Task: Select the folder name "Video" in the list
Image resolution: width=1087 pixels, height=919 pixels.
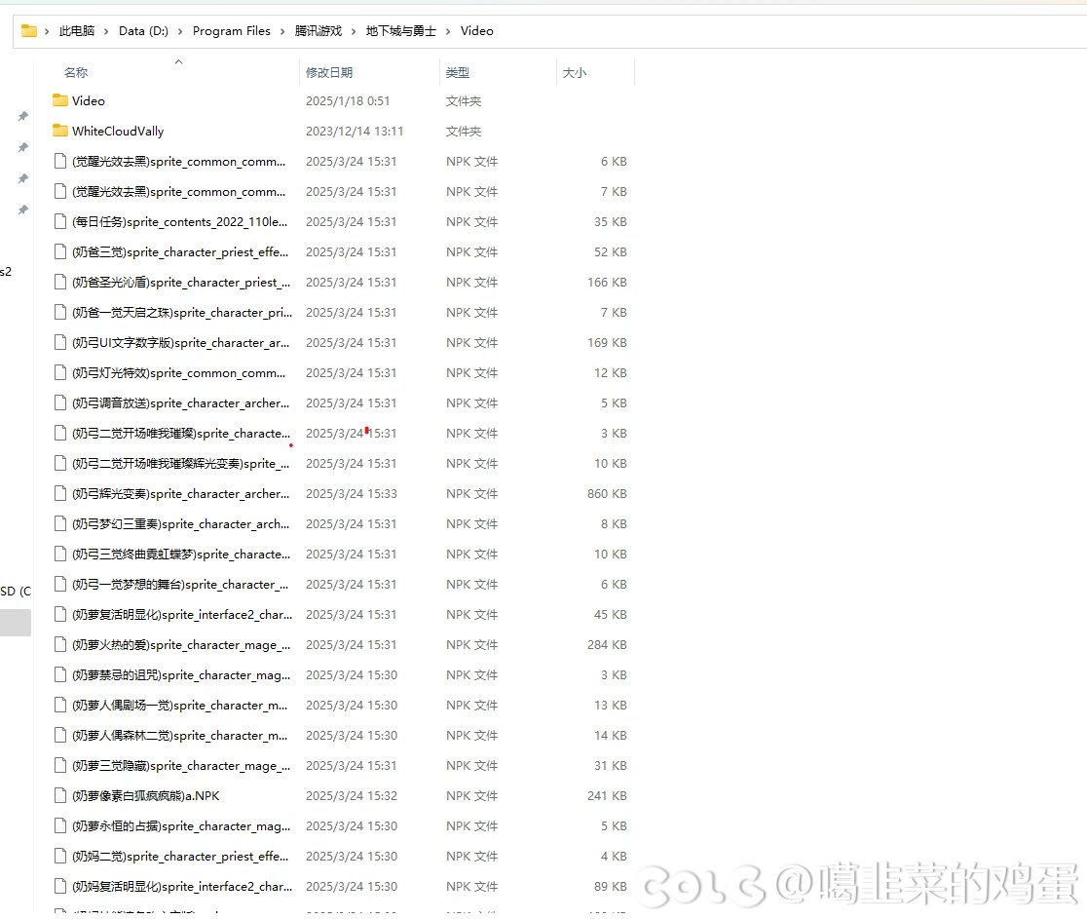Action: click(x=89, y=100)
